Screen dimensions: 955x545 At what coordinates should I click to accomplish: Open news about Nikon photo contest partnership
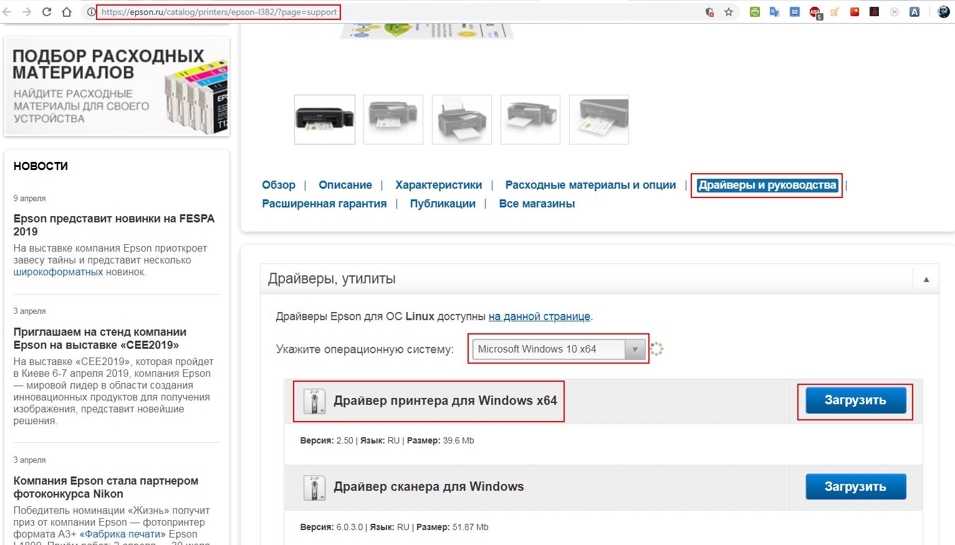[x=106, y=487]
